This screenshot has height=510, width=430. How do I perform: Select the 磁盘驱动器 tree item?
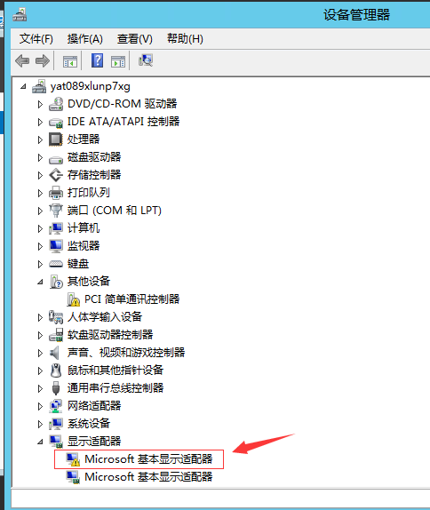tap(94, 157)
